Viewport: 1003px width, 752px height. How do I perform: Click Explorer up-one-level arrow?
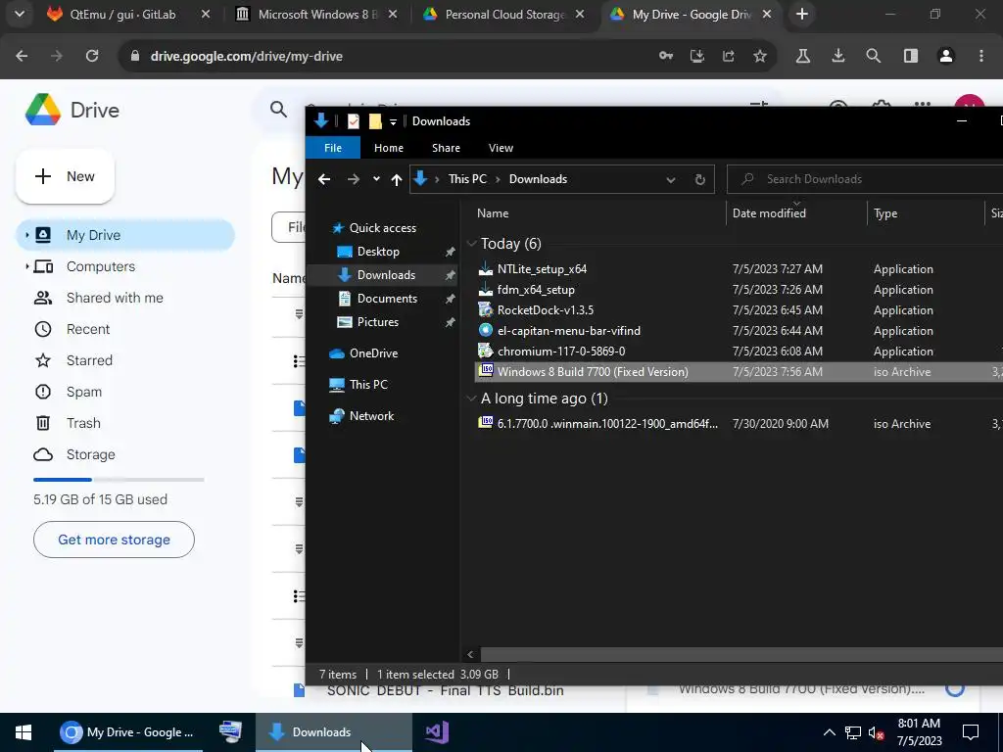397,180
